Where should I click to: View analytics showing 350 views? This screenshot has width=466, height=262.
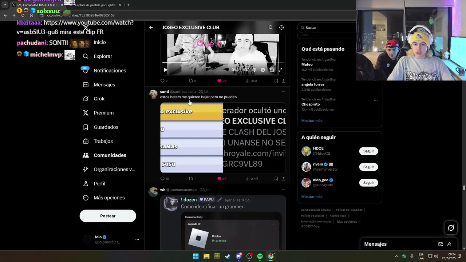tap(251, 81)
